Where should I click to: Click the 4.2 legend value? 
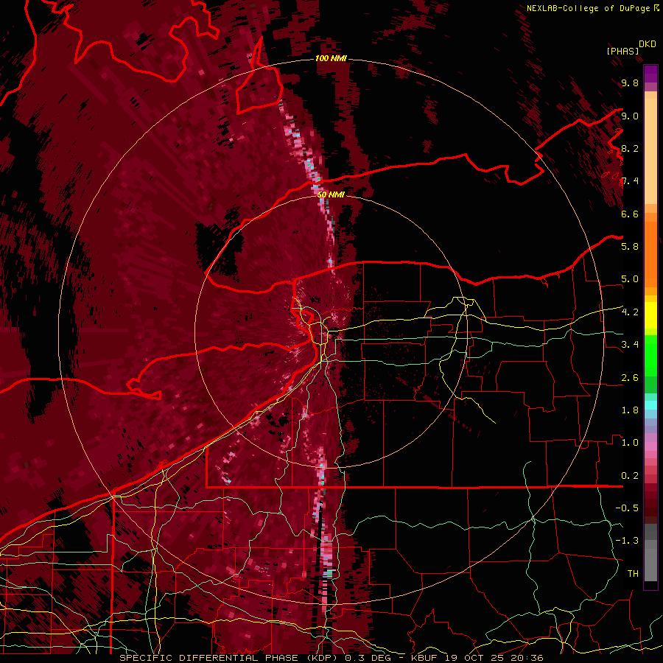[630, 312]
